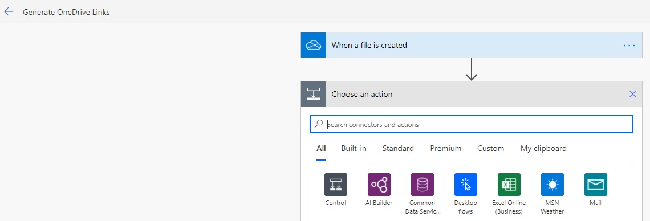
Task: Go back using the left arrow
Action: click(9, 11)
